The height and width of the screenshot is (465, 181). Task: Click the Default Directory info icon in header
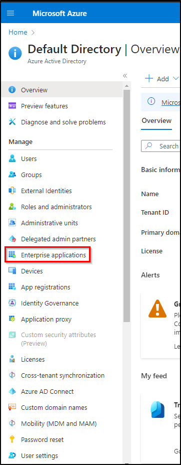(x=15, y=53)
